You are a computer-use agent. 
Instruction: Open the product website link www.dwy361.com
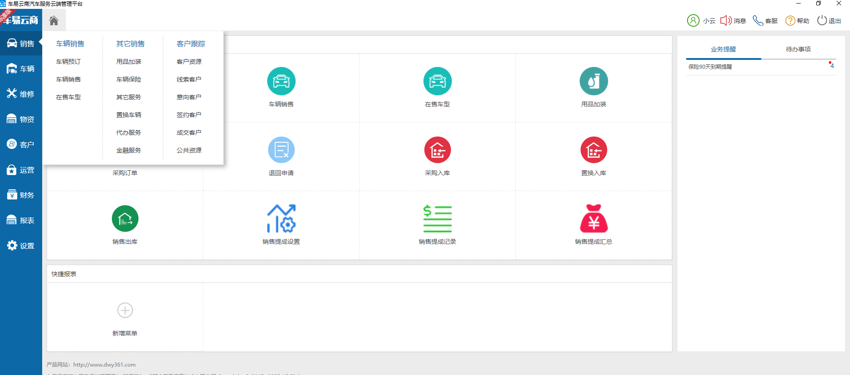click(x=104, y=365)
